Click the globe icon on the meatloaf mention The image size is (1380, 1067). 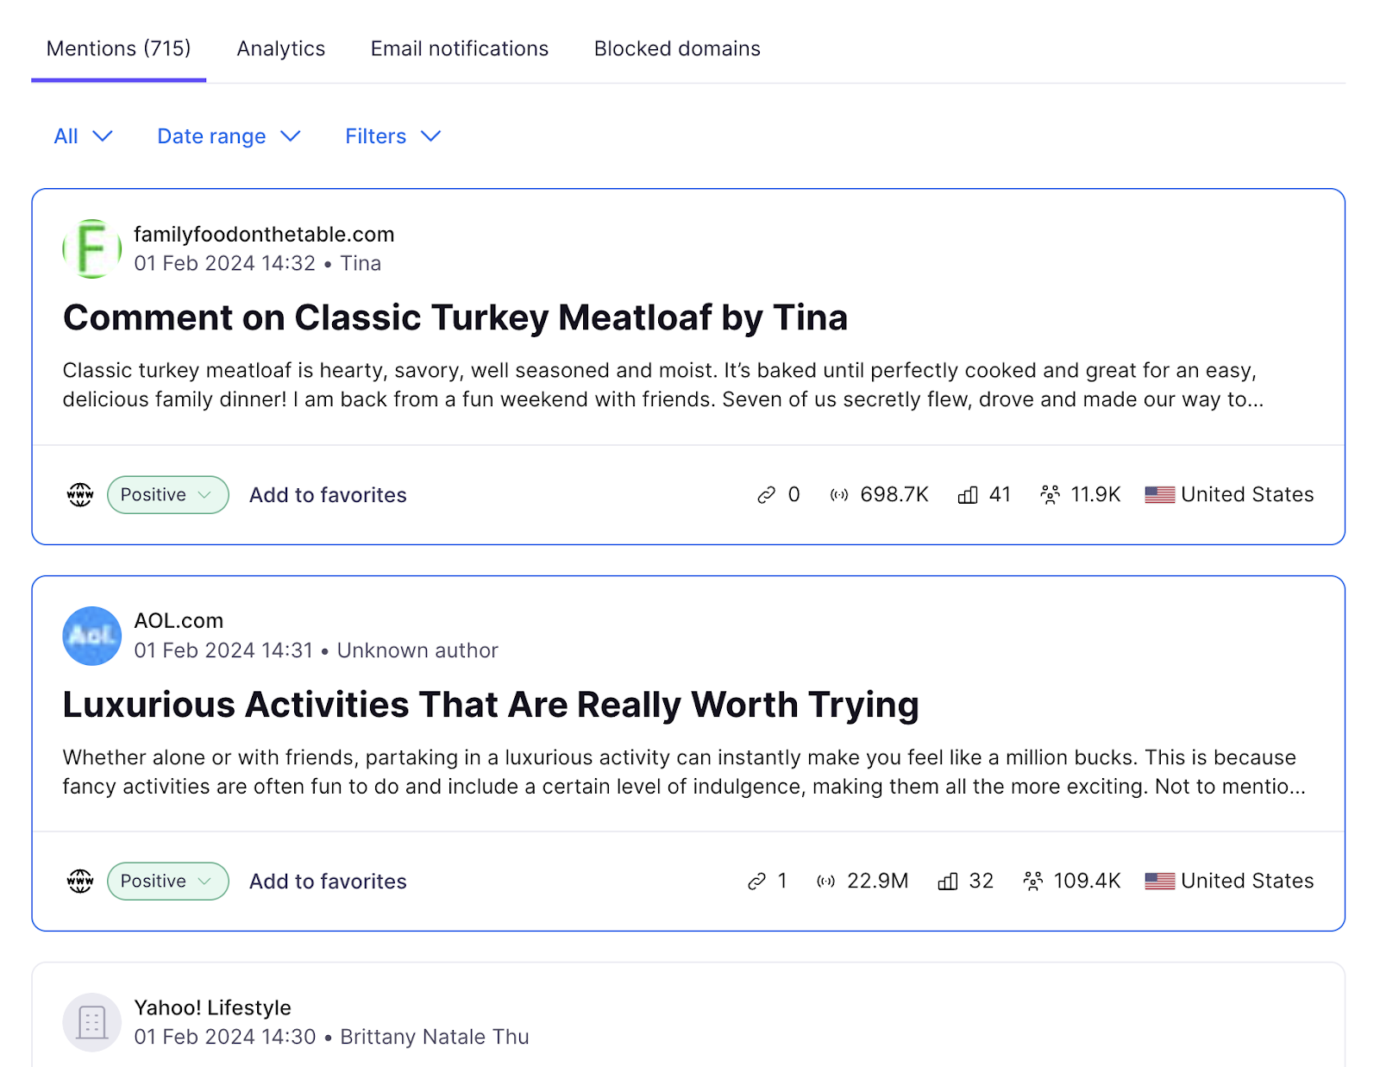pyautogui.click(x=79, y=494)
